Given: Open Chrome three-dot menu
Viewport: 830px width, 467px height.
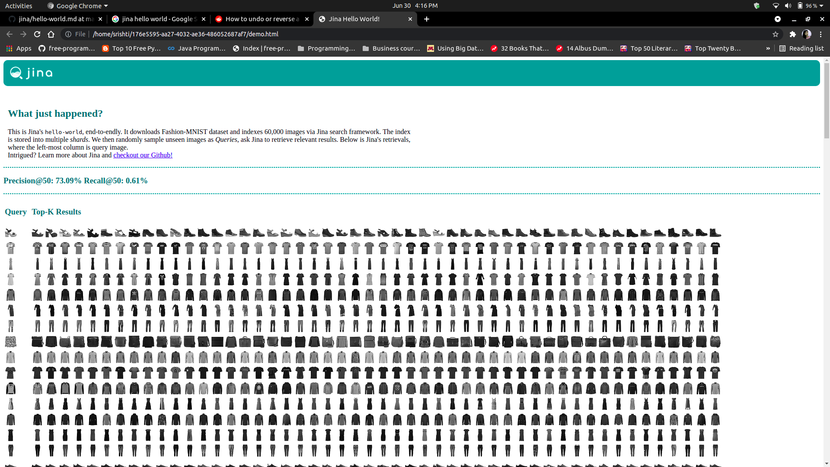Looking at the screenshot, I should coord(820,34).
